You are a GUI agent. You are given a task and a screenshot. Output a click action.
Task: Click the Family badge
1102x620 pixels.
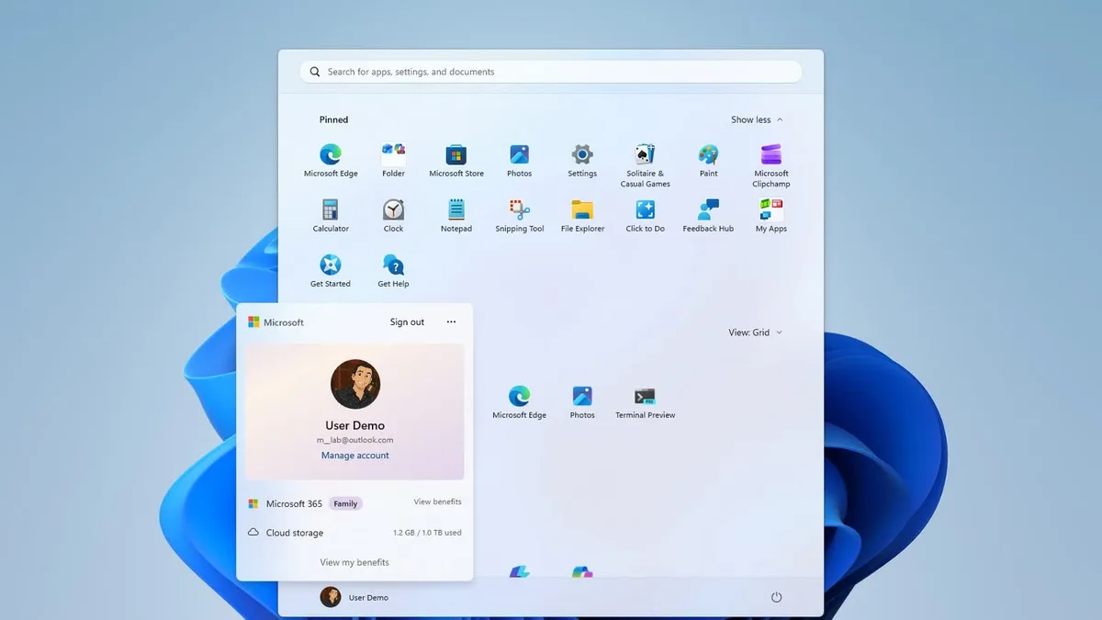tap(345, 503)
